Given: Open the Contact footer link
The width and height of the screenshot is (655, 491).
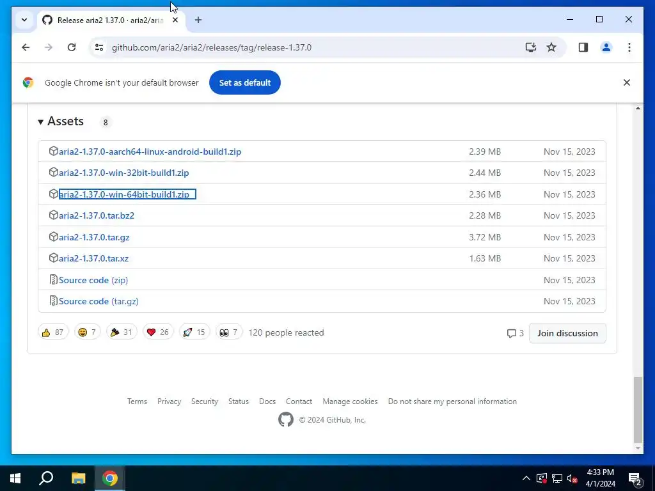Looking at the screenshot, I should 299,401.
